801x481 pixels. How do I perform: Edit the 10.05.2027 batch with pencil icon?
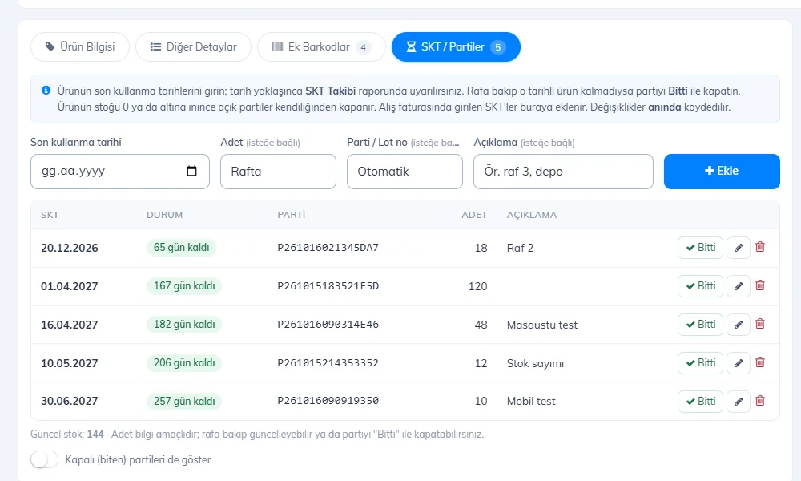739,363
